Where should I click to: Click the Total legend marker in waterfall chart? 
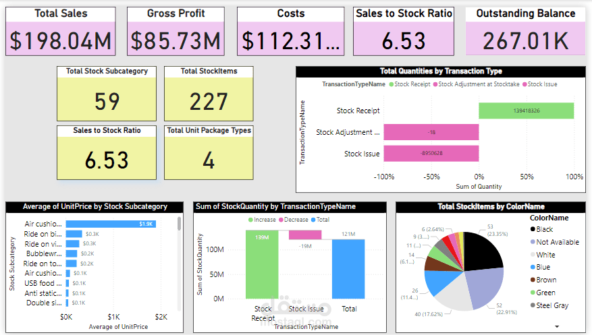coord(313,220)
